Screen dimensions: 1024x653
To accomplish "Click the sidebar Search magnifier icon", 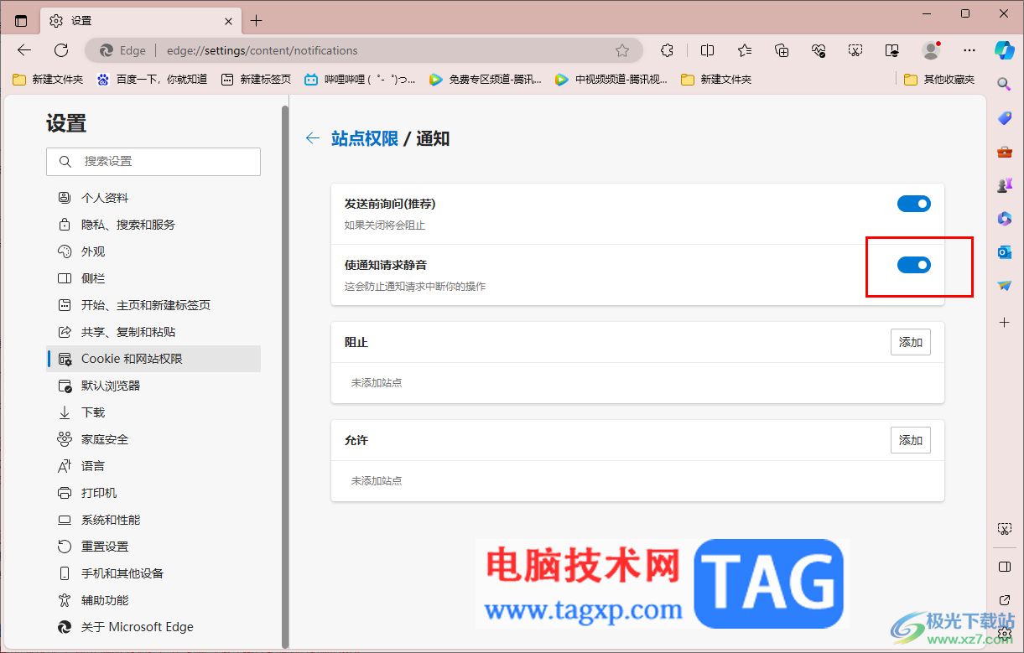I will pyautogui.click(x=1004, y=84).
